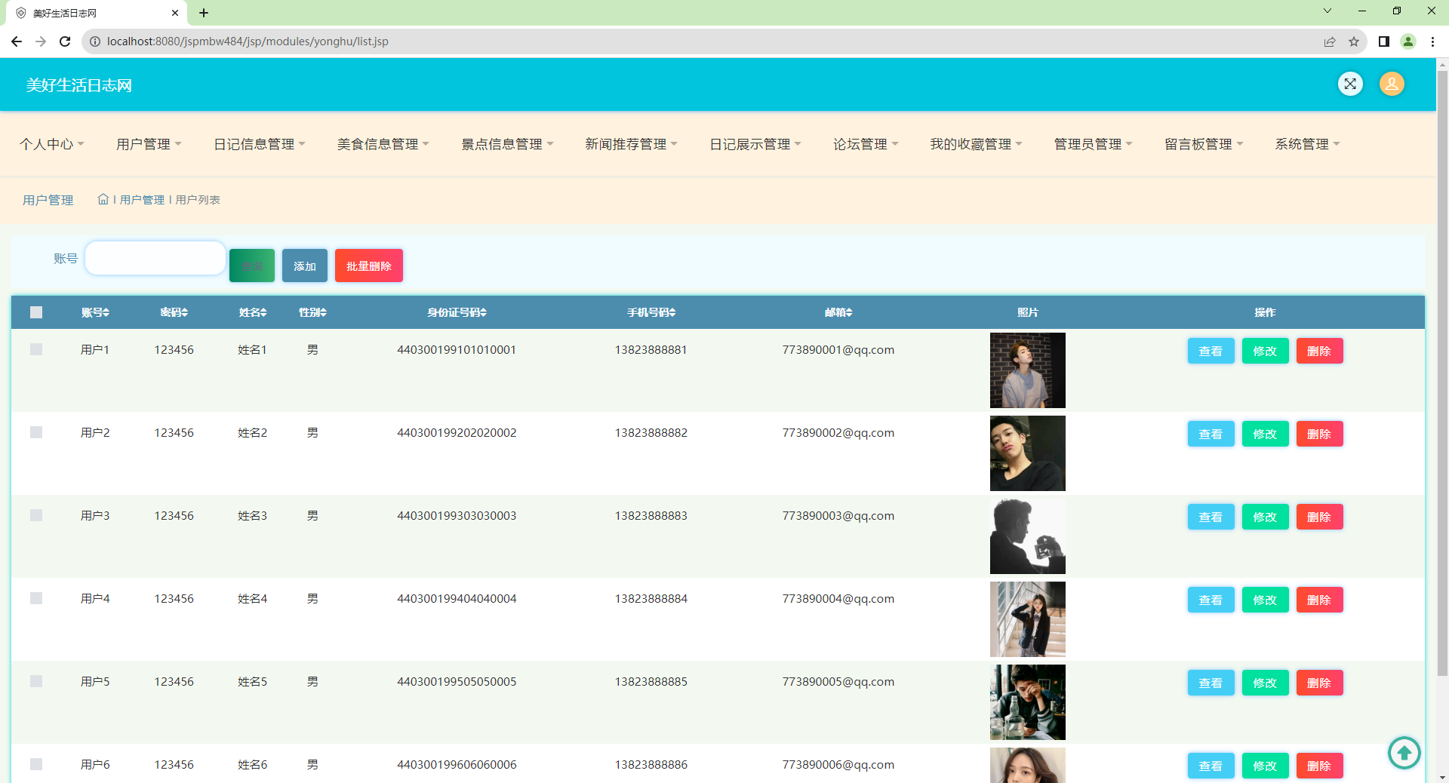The width and height of the screenshot is (1449, 783).
Task: Sort the 账号 column using its sort arrows
Action: pos(107,312)
